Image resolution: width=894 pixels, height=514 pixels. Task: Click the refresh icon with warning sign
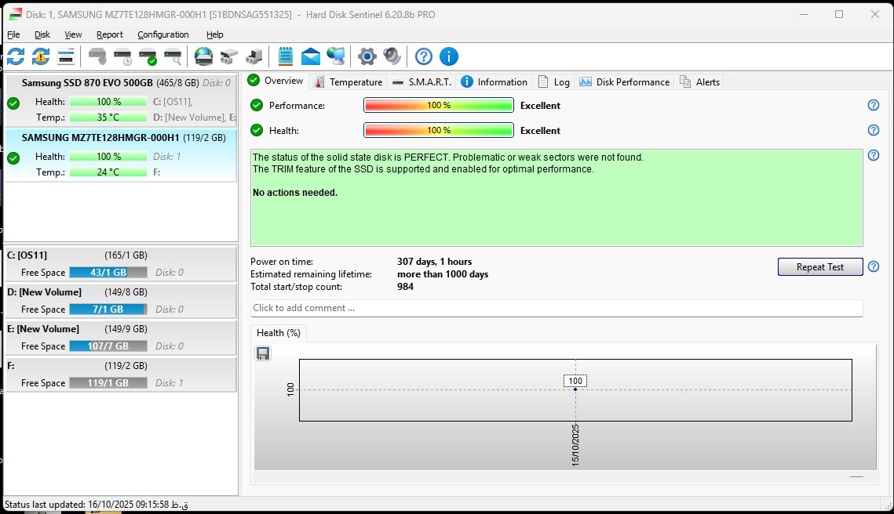[x=41, y=56]
